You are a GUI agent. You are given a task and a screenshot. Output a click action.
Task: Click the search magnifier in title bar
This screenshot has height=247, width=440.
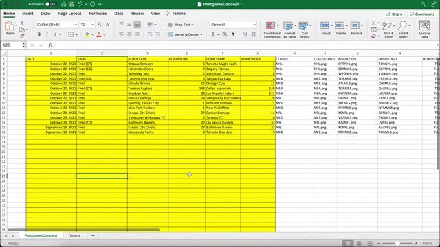coord(423,4)
